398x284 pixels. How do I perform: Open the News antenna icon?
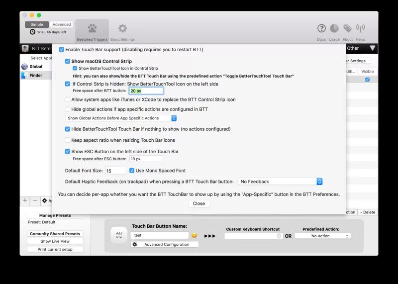[x=360, y=28]
